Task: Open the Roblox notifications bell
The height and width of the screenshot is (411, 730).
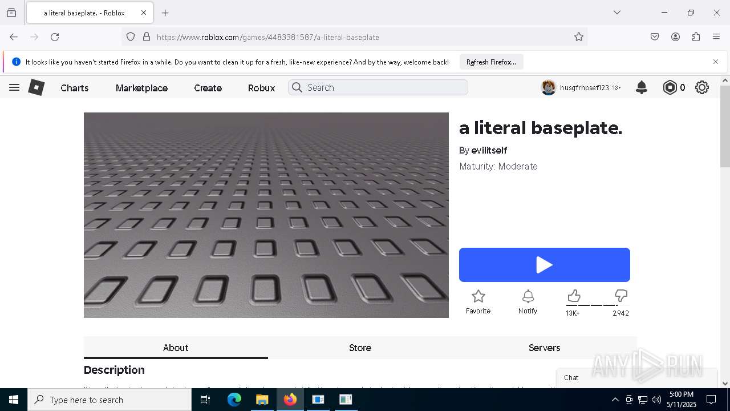Action: [642, 87]
